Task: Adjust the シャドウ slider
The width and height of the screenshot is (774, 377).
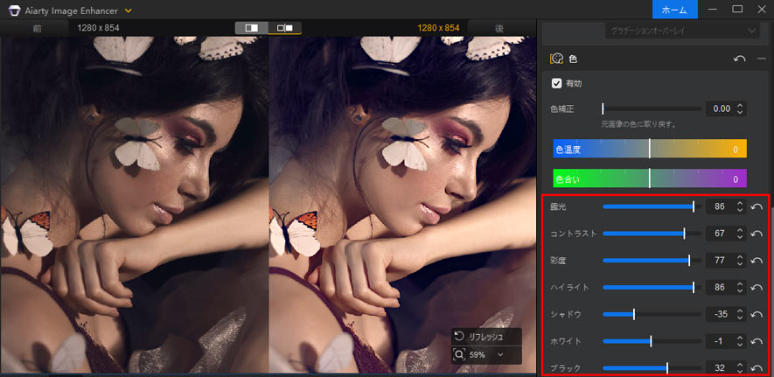Action: (652, 314)
